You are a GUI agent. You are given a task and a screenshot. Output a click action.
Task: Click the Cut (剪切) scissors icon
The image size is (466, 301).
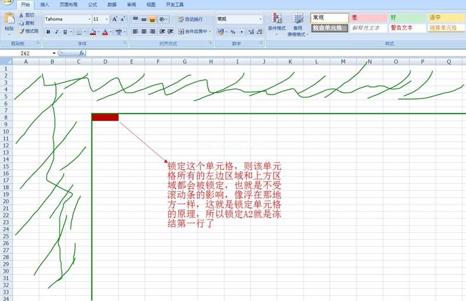(x=21, y=15)
